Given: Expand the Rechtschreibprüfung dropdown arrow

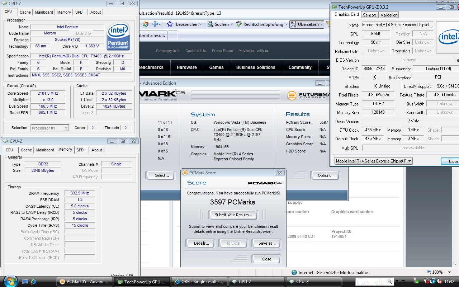Looking at the screenshot, I should tap(286, 24).
